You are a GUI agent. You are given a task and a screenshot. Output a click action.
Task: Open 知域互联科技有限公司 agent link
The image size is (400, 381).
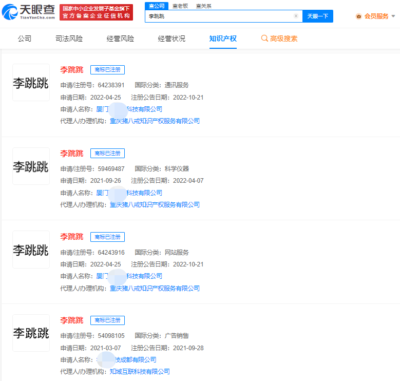click(140, 372)
